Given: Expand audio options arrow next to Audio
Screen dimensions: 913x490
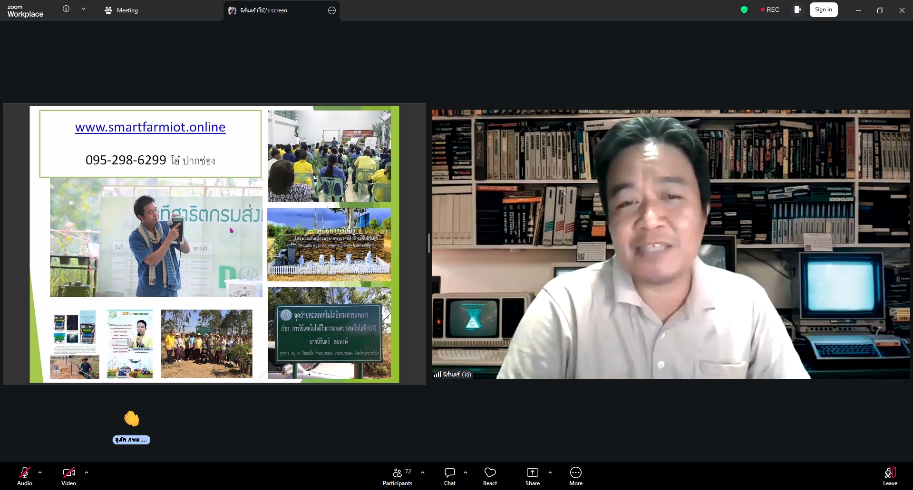Looking at the screenshot, I should pyautogui.click(x=40, y=472).
